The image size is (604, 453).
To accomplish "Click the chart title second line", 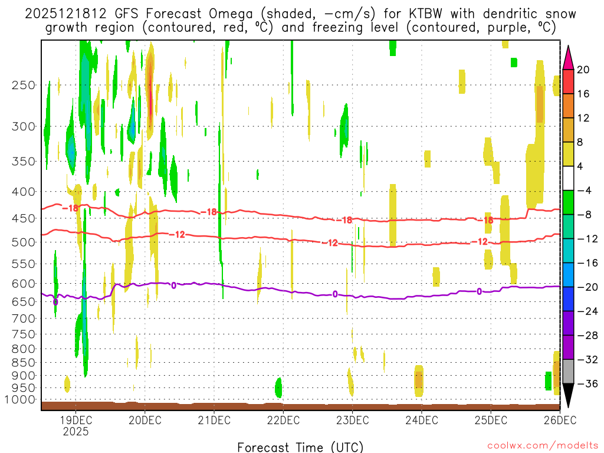I will (301, 28).
